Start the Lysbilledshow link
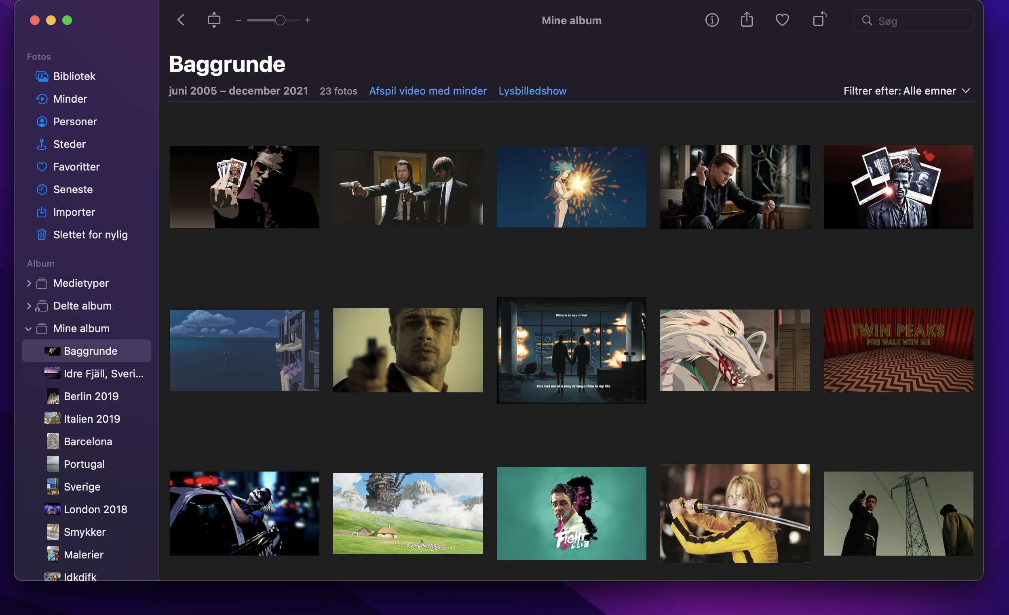 click(x=532, y=91)
